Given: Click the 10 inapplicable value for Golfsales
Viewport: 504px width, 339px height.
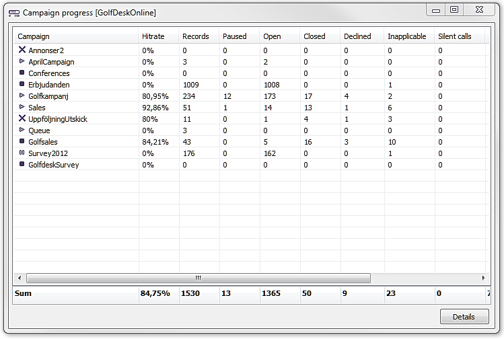Looking at the screenshot, I should pyautogui.click(x=392, y=142).
